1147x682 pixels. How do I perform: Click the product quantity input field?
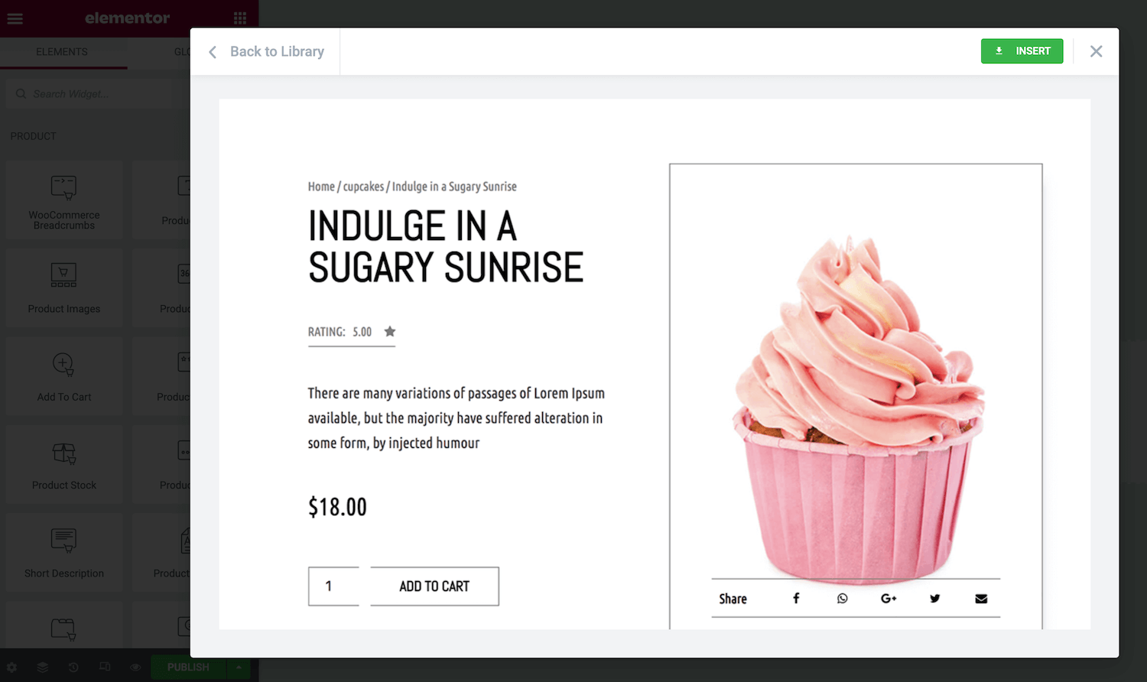(x=333, y=586)
